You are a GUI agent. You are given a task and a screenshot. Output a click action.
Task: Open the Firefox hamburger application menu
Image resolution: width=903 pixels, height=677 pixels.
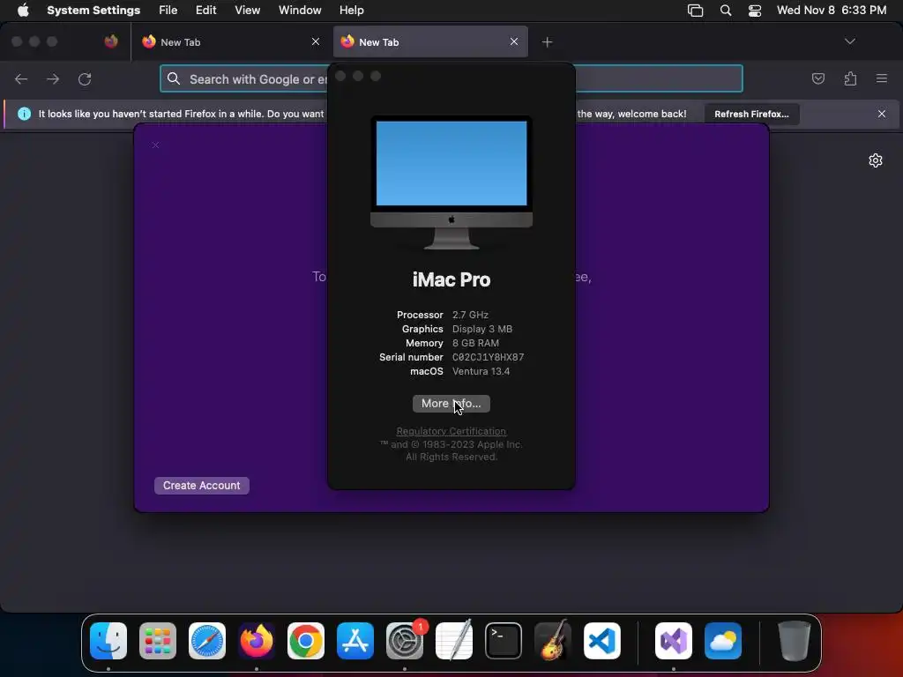[882, 78]
